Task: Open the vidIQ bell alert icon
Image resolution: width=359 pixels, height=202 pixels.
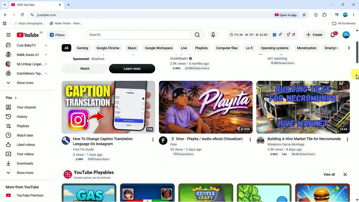Action: click(x=293, y=35)
